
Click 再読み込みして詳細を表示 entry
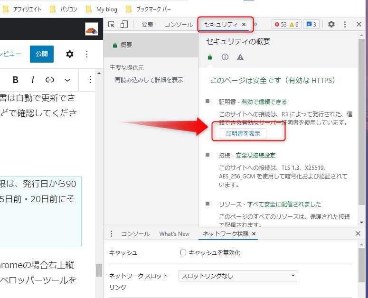click(x=149, y=80)
